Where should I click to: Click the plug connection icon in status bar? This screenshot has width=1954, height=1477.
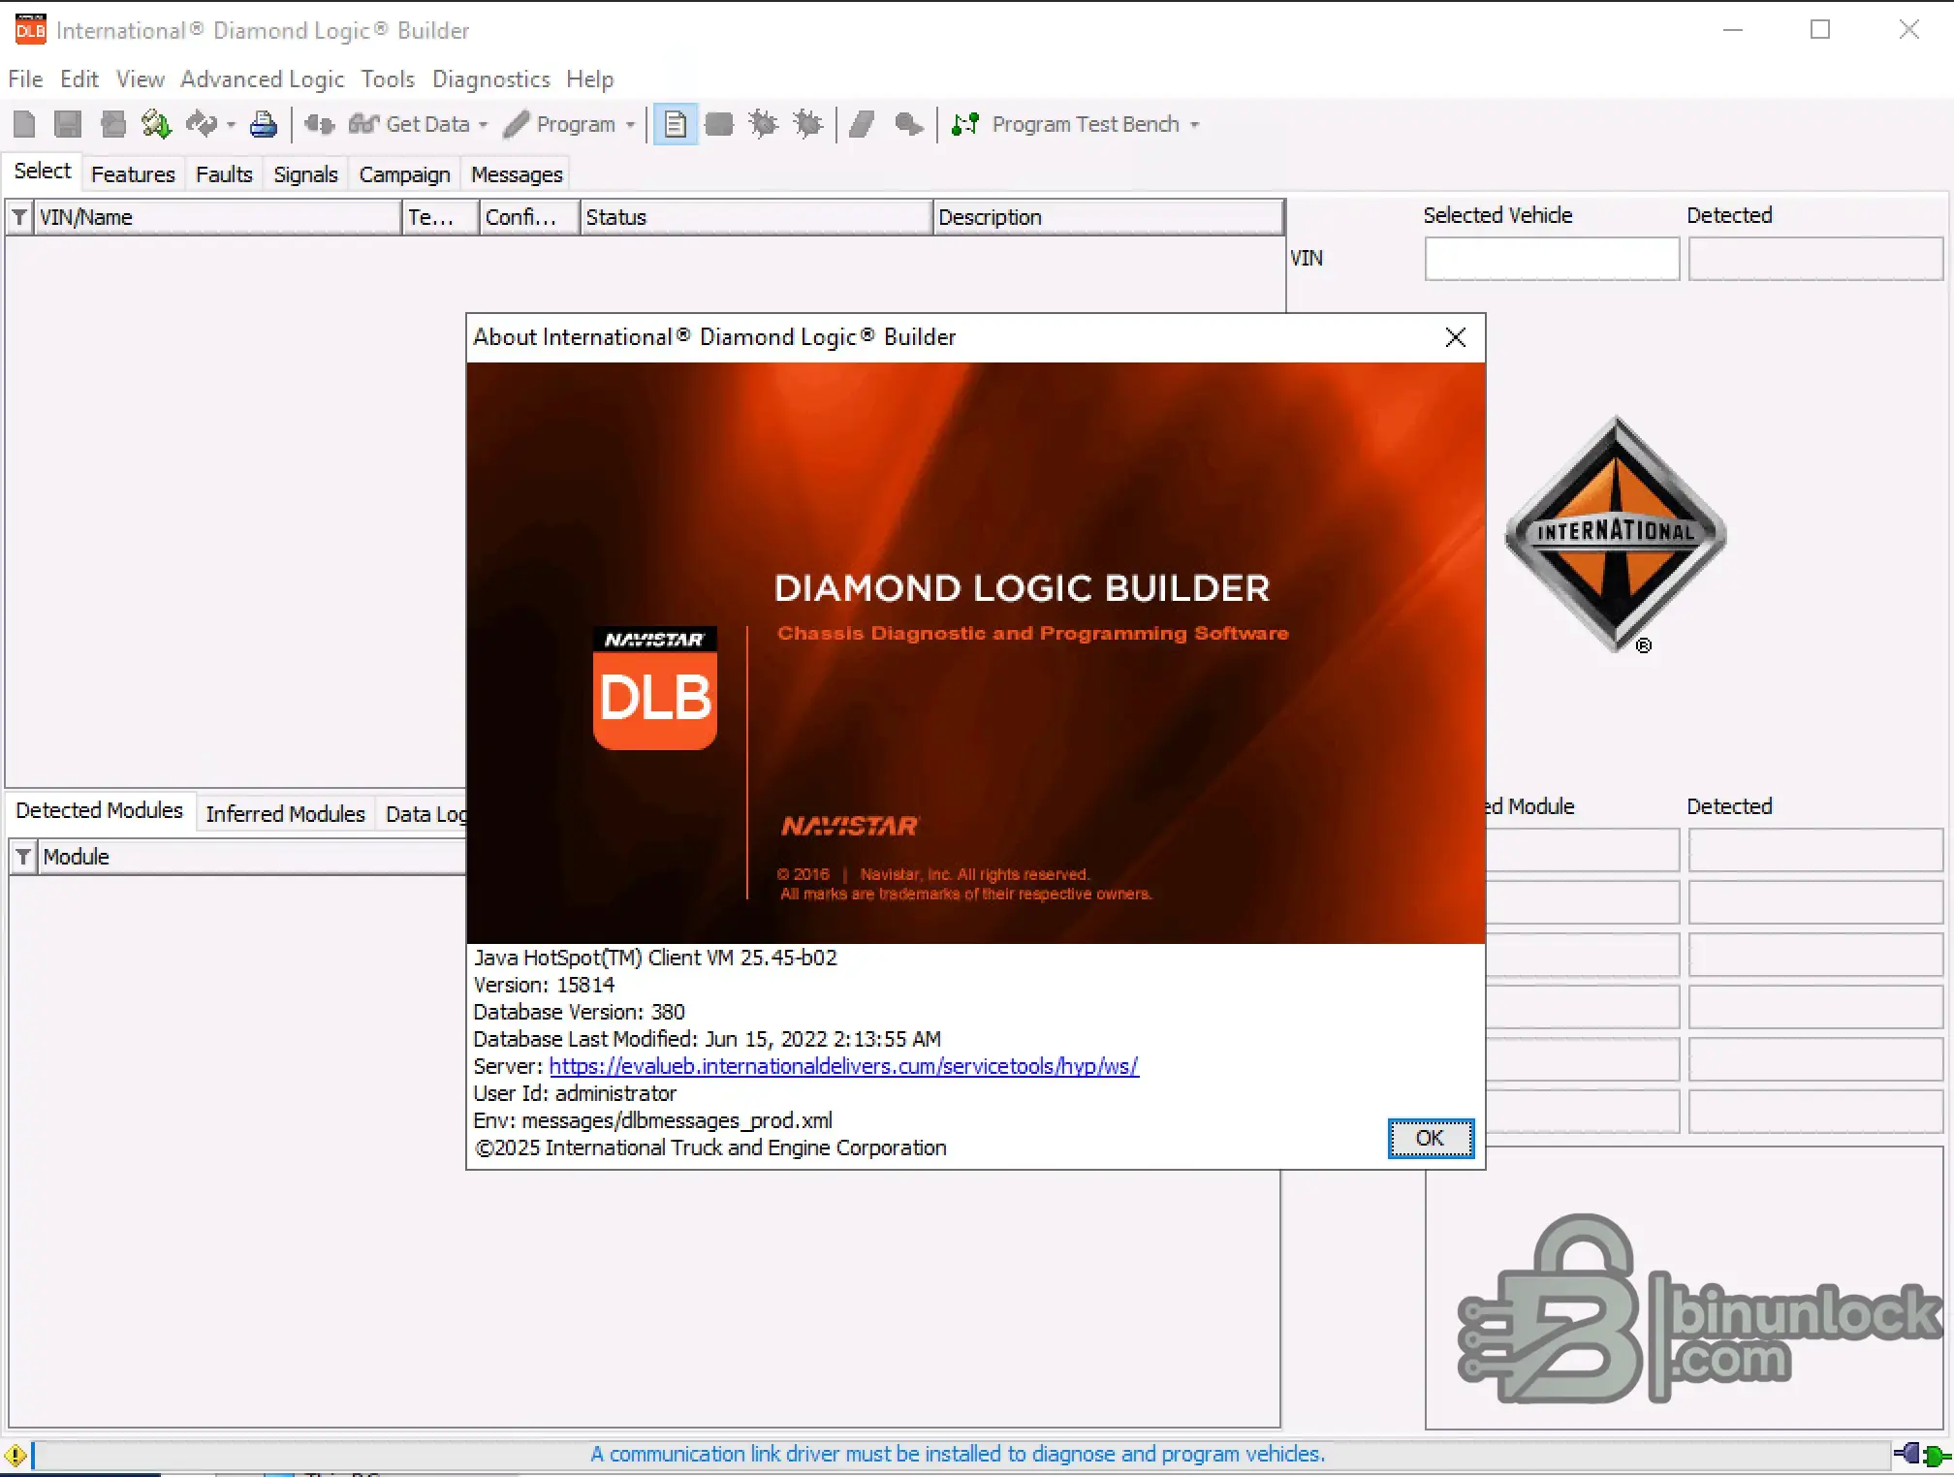[1922, 1455]
